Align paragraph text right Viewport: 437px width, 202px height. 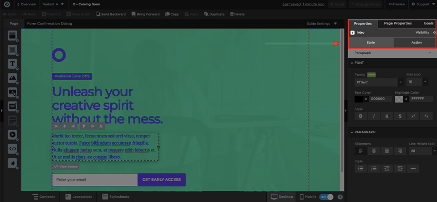tap(400, 151)
